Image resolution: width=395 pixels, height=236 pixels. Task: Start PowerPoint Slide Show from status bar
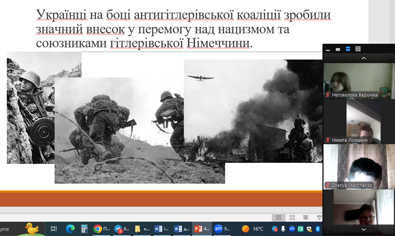pos(319,217)
